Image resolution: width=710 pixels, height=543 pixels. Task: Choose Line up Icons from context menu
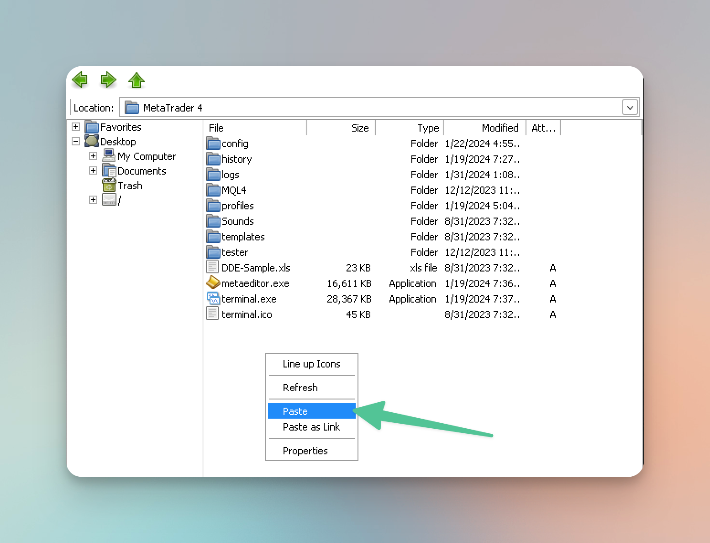312,364
